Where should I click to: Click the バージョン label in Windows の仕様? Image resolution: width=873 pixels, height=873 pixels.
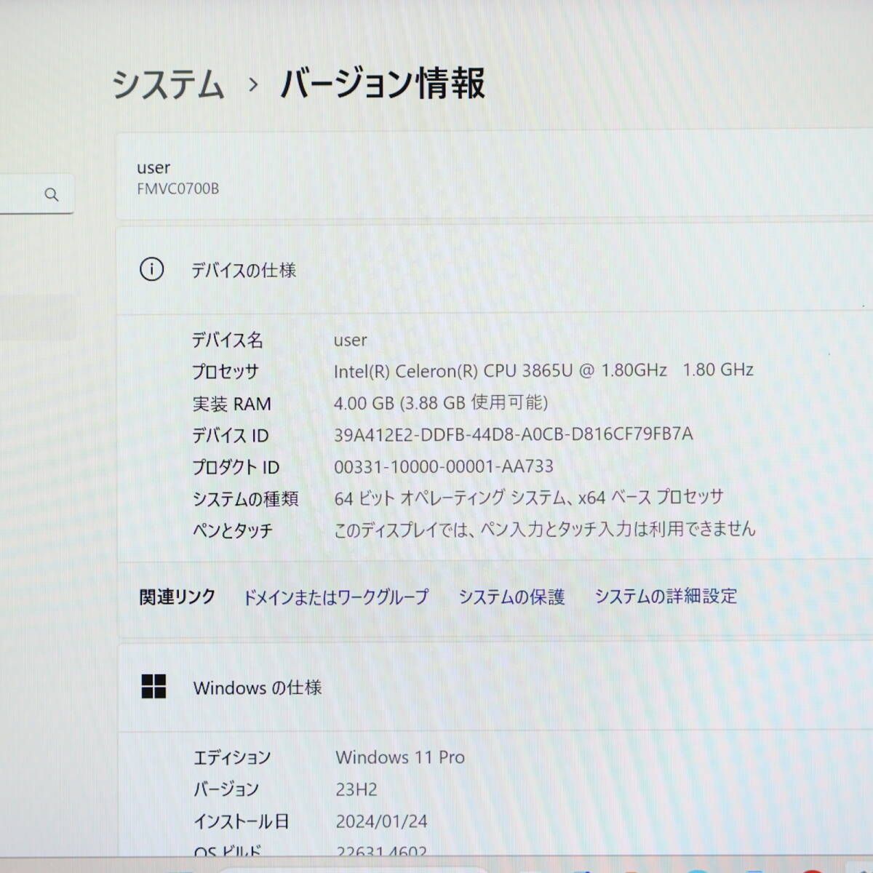point(226,789)
